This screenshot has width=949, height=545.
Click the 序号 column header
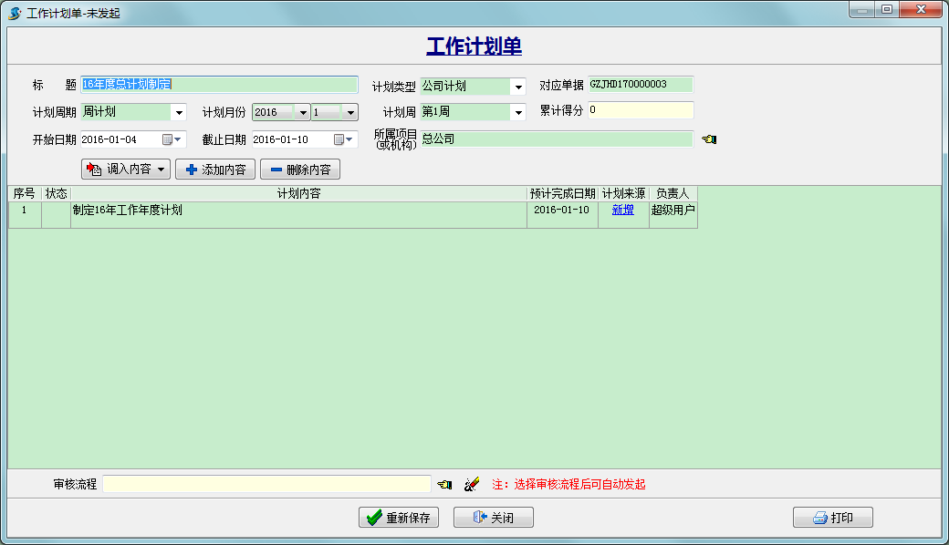pos(25,194)
